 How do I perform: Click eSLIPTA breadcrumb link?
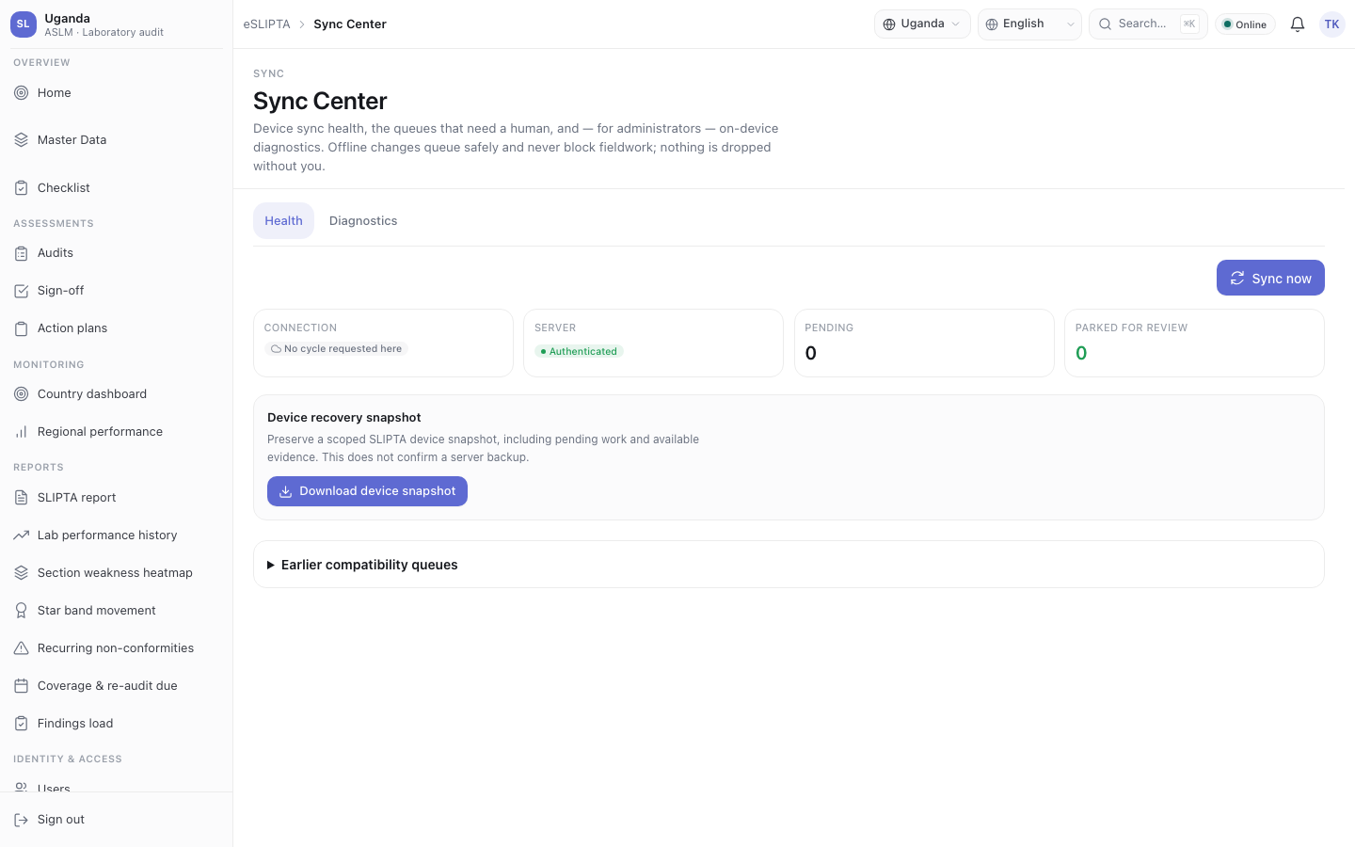point(266,24)
